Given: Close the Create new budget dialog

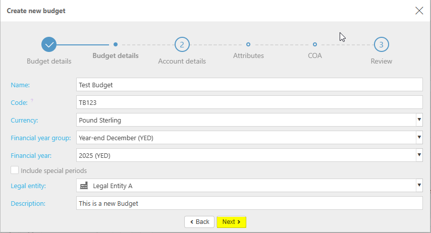Looking at the screenshot, I should [419, 11].
